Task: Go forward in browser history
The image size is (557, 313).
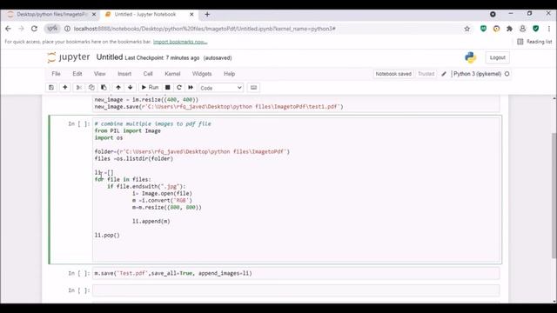Action: [x=21, y=29]
